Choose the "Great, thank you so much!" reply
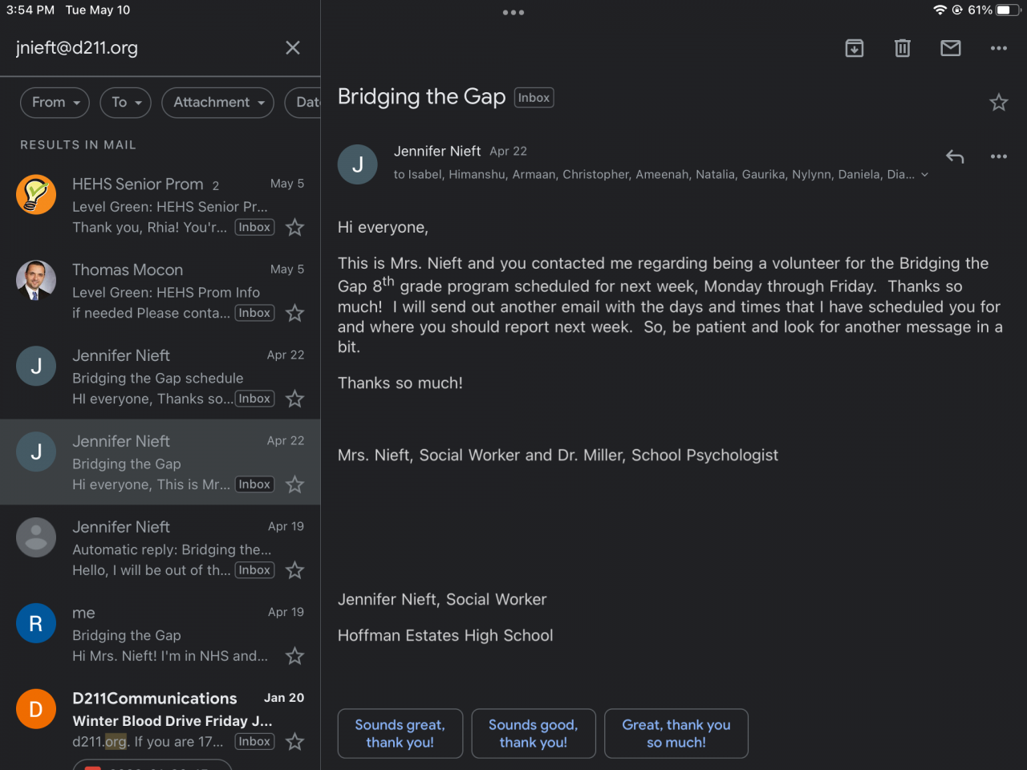This screenshot has height=770, width=1027. pyautogui.click(x=676, y=733)
